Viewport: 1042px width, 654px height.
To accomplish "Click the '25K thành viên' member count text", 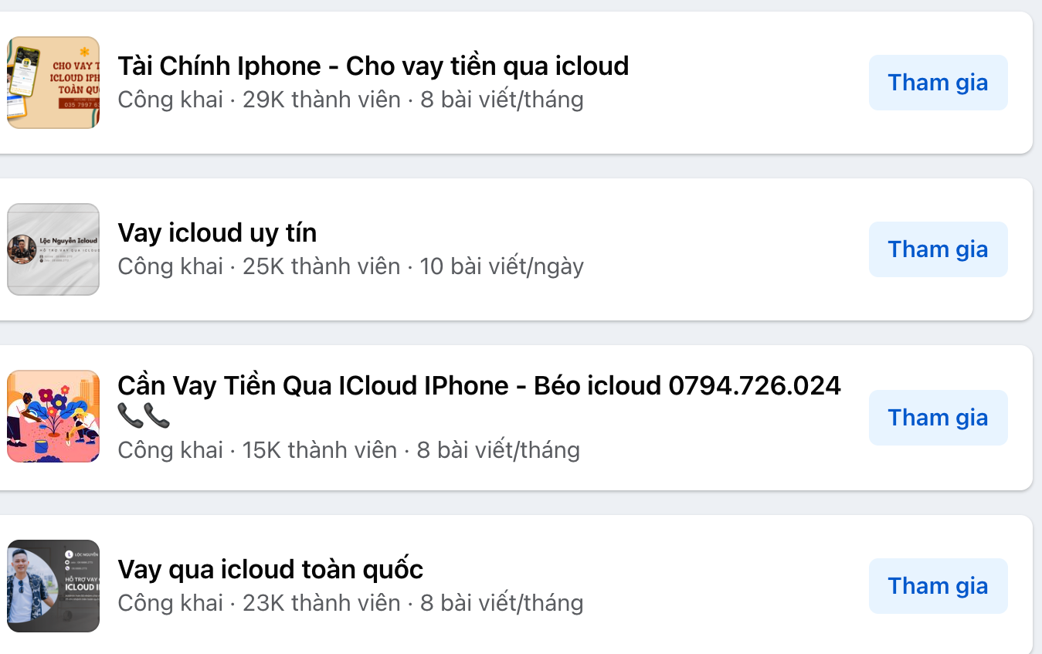I will tap(321, 266).
